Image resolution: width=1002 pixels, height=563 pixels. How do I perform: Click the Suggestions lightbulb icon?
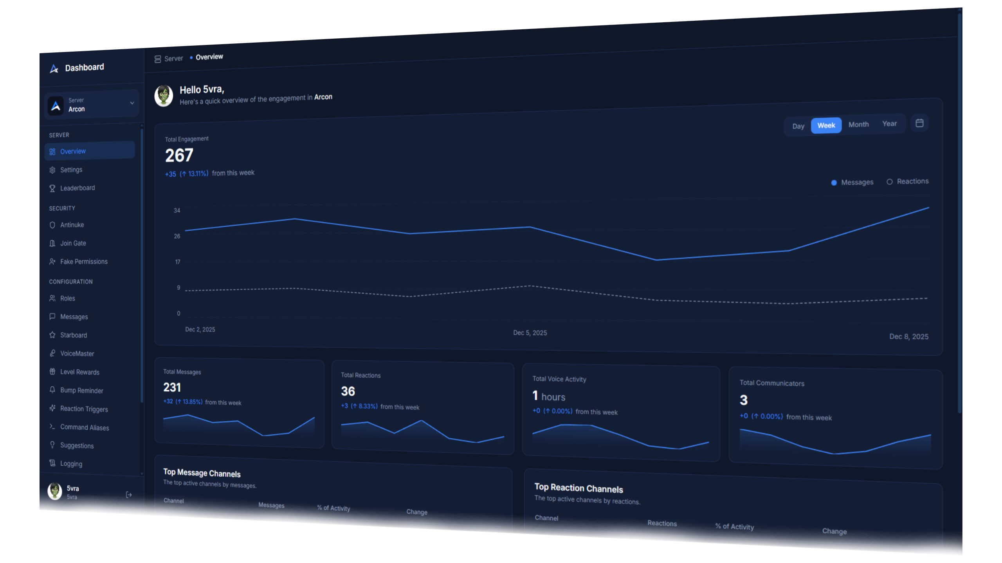click(52, 445)
